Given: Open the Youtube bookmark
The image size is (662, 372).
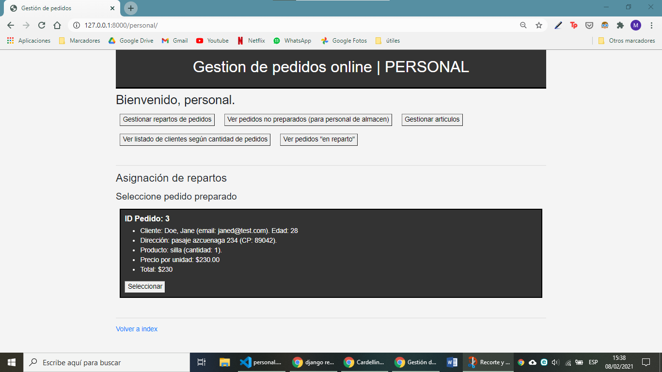Looking at the screenshot, I should 212,41.
